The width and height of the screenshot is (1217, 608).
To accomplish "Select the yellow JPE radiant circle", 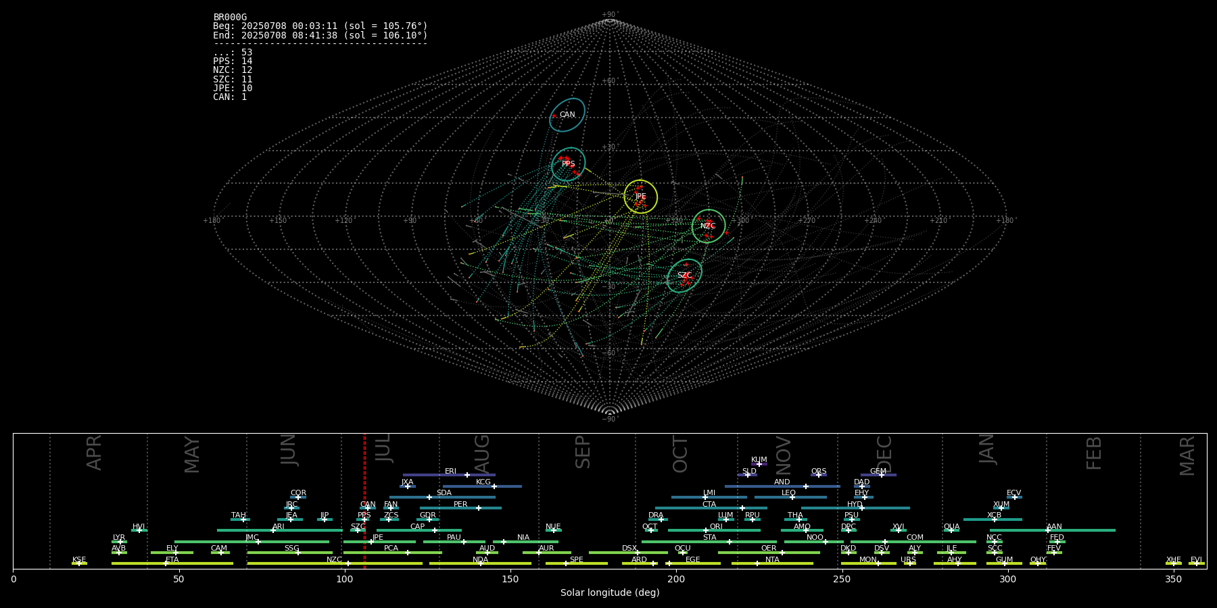I will point(640,197).
